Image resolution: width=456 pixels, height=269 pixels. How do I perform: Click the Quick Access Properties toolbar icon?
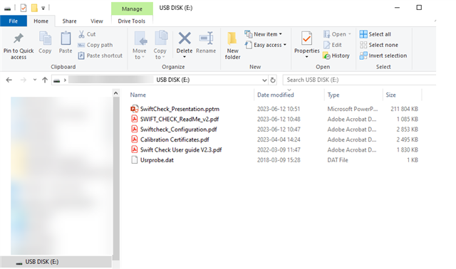[24, 8]
